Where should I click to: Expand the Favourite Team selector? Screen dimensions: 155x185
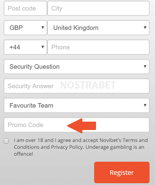pos(77,105)
